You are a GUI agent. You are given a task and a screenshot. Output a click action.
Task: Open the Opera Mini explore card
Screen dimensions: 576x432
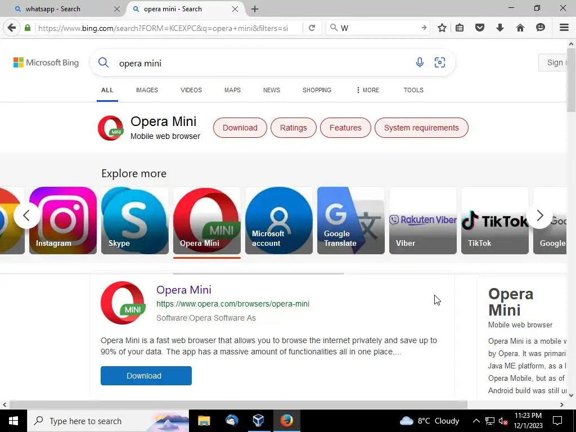coord(207,220)
